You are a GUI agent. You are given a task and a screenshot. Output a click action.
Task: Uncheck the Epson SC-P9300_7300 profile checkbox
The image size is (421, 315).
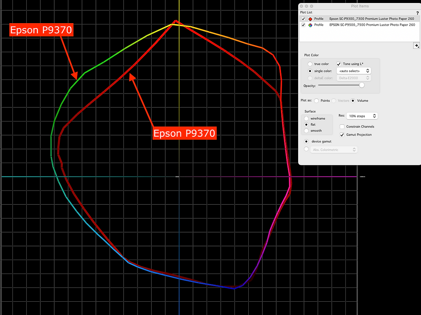click(303, 19)
